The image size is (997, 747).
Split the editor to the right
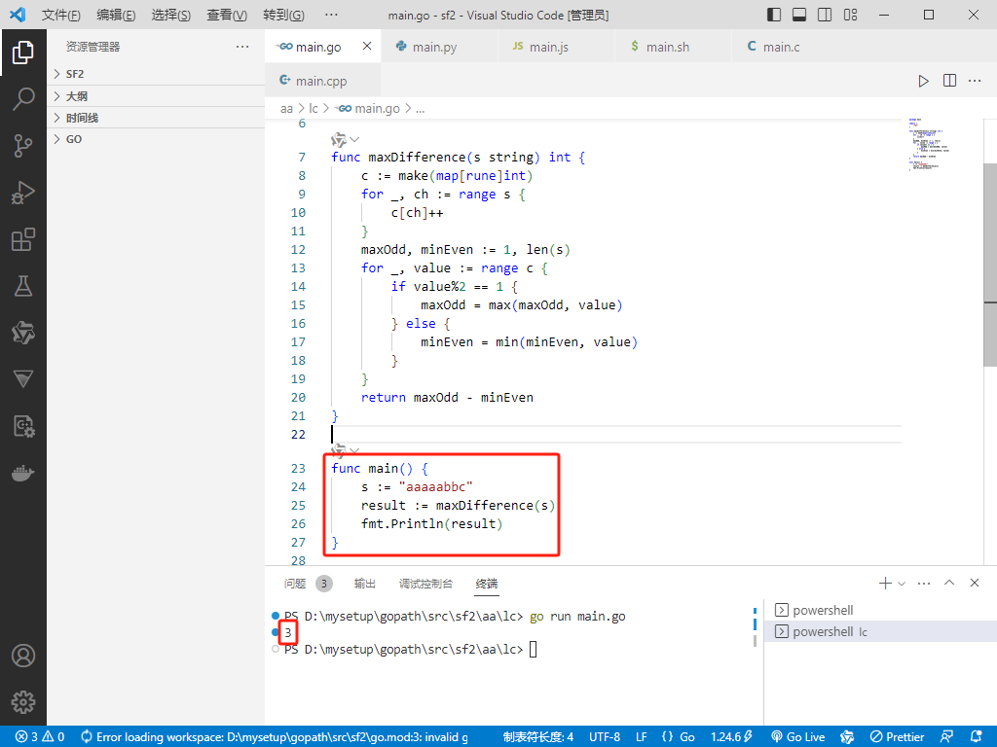[x=949, y=81]
